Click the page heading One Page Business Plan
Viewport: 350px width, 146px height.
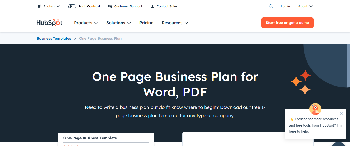pos(175,84)
